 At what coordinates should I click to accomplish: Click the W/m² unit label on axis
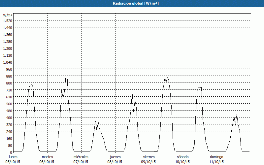tap(8, 15)
